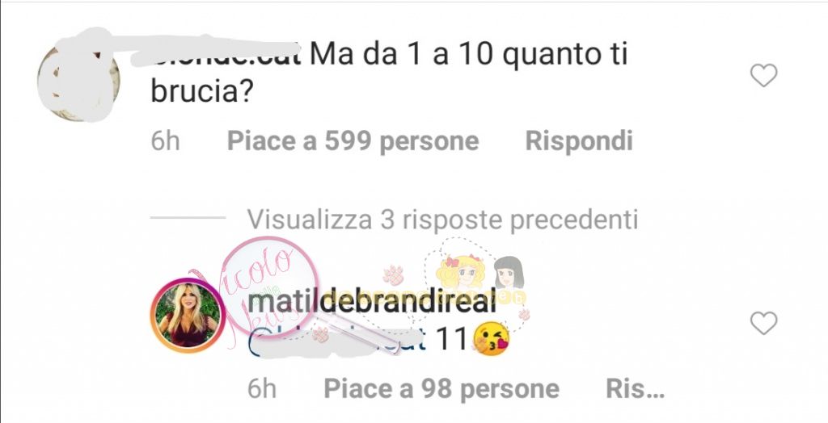828x423 pixels.
Task: Click the 6h timestamp of the top comment
Action: (x=165, y=141)
